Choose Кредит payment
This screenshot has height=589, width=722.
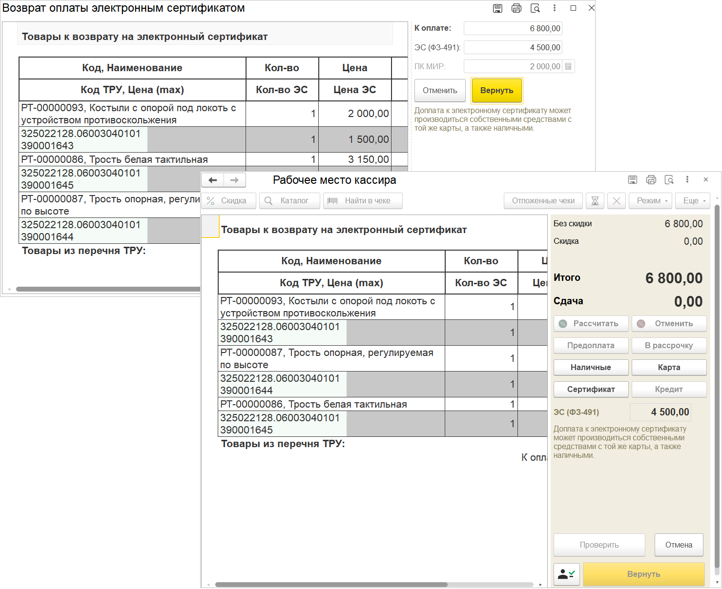[x=669, y=390]
